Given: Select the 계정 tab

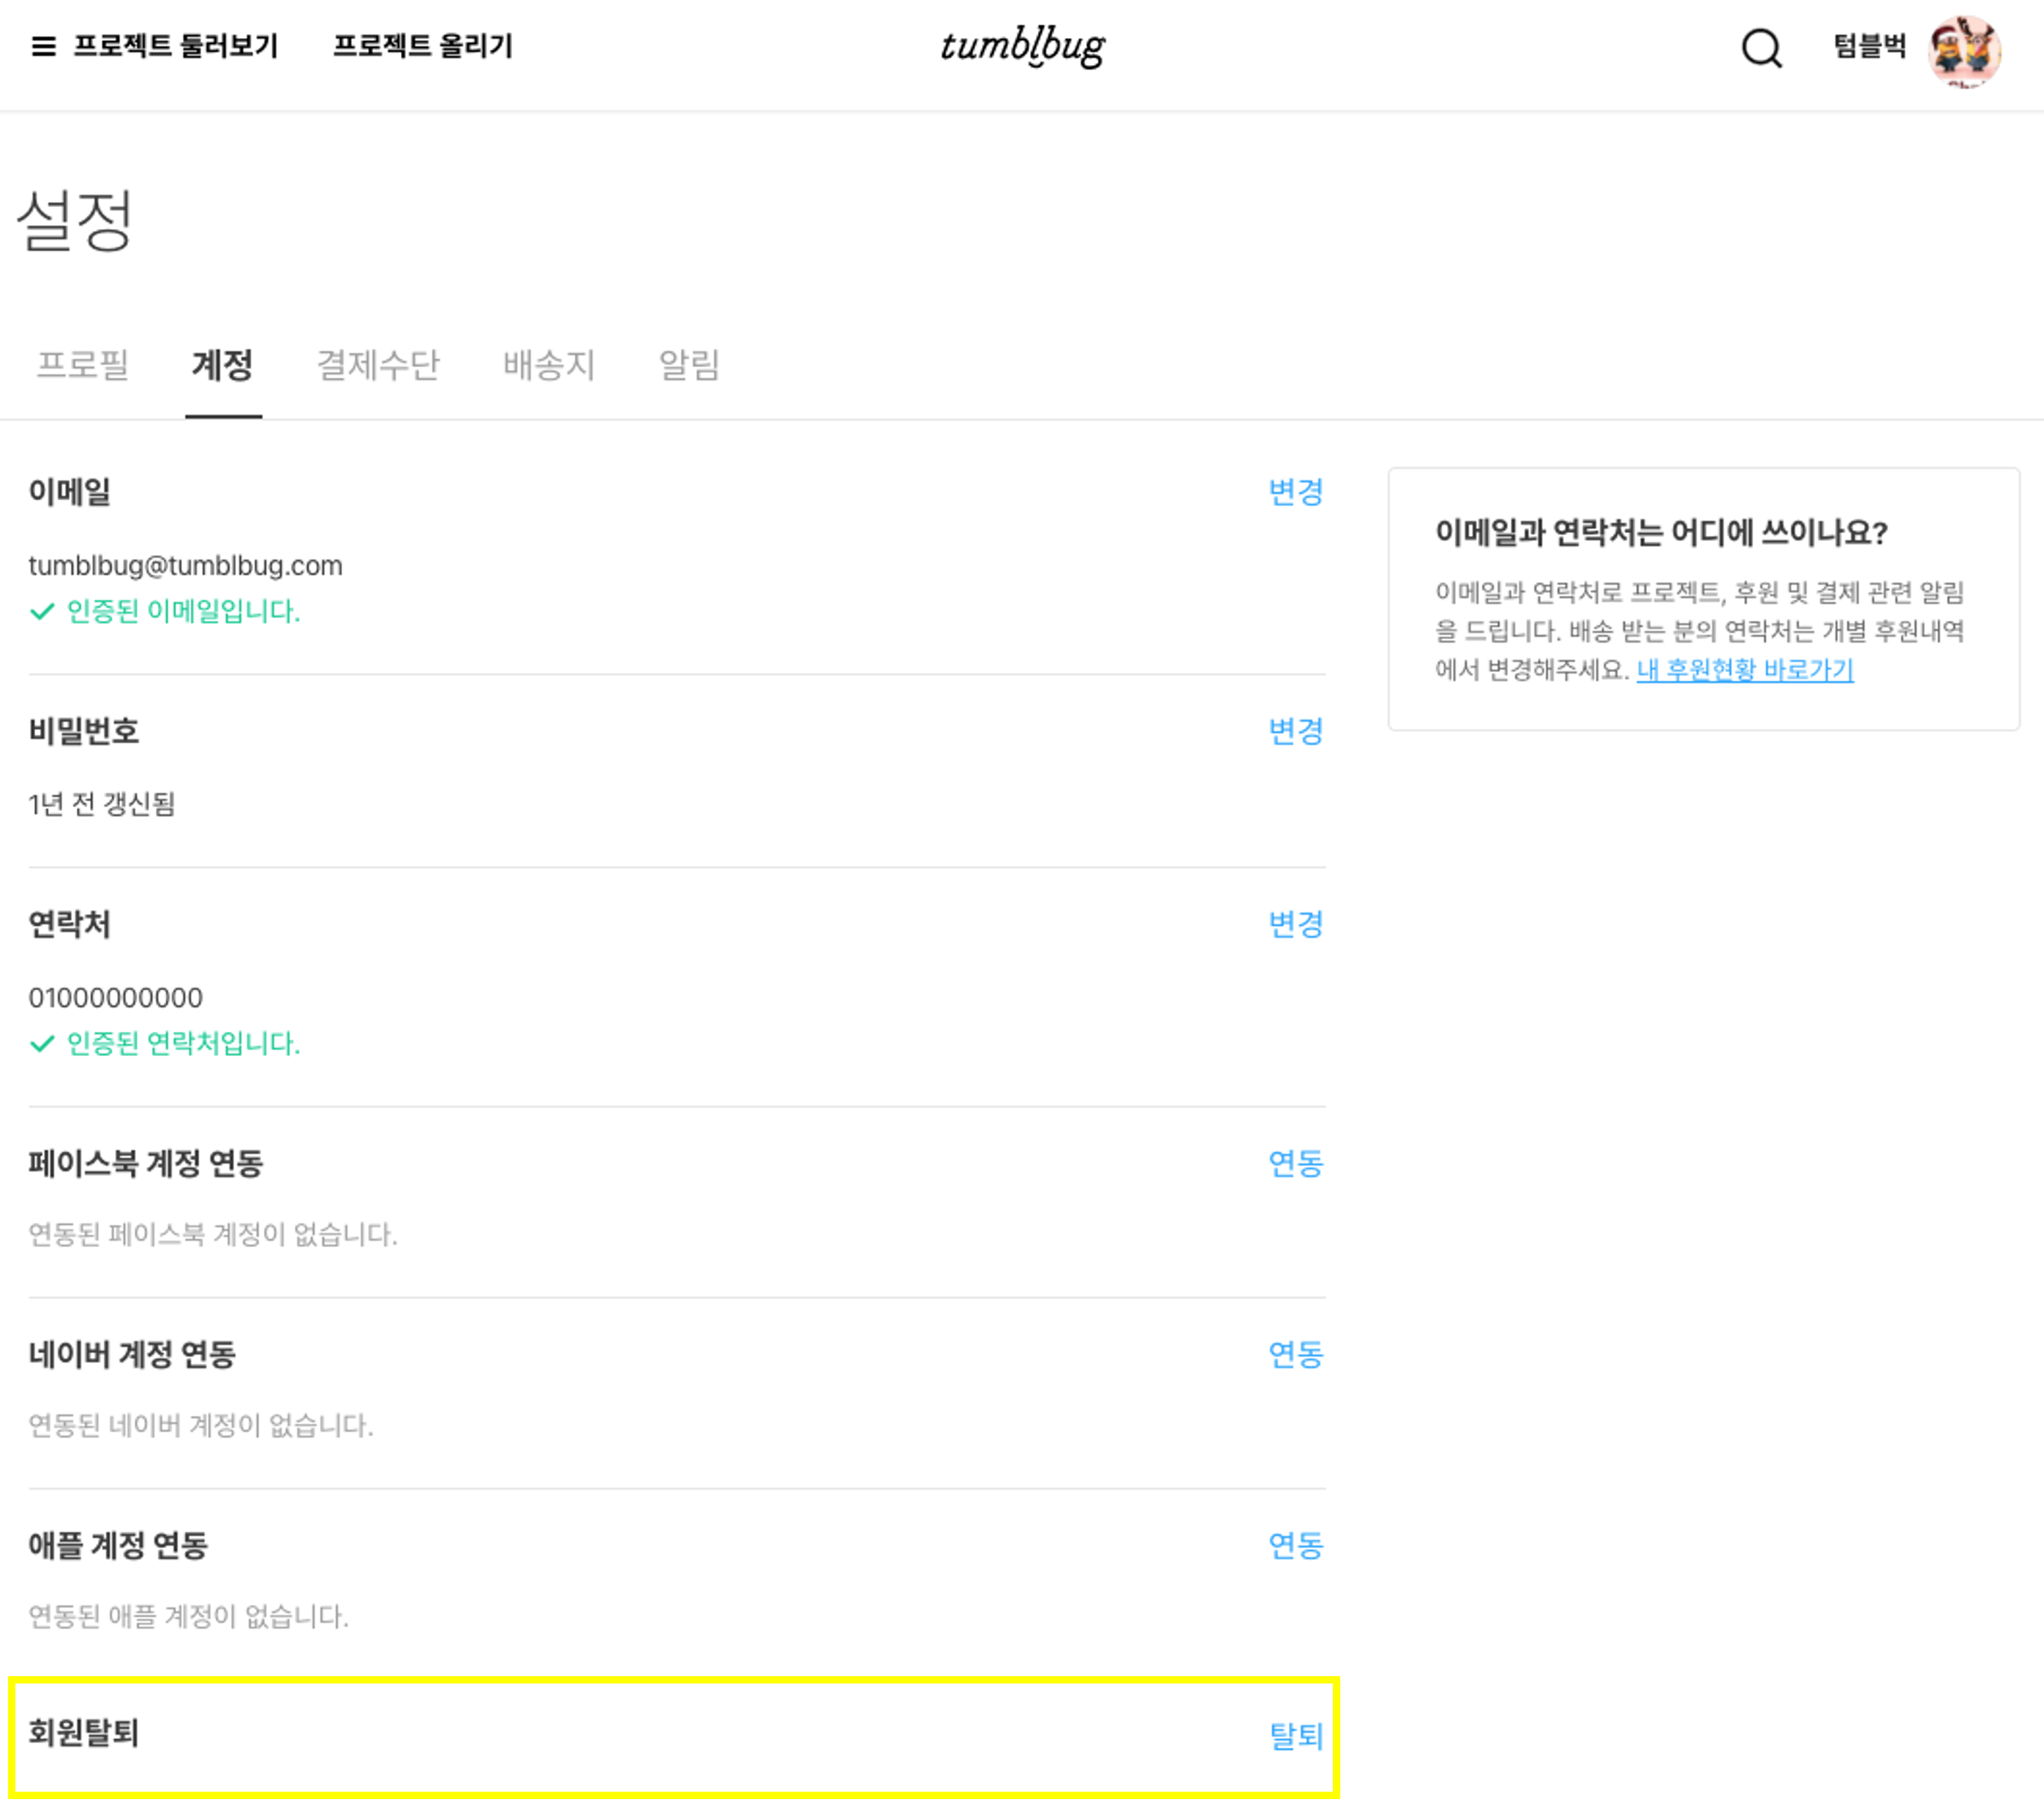Looking at the screenshot, I should click(222, 365).
